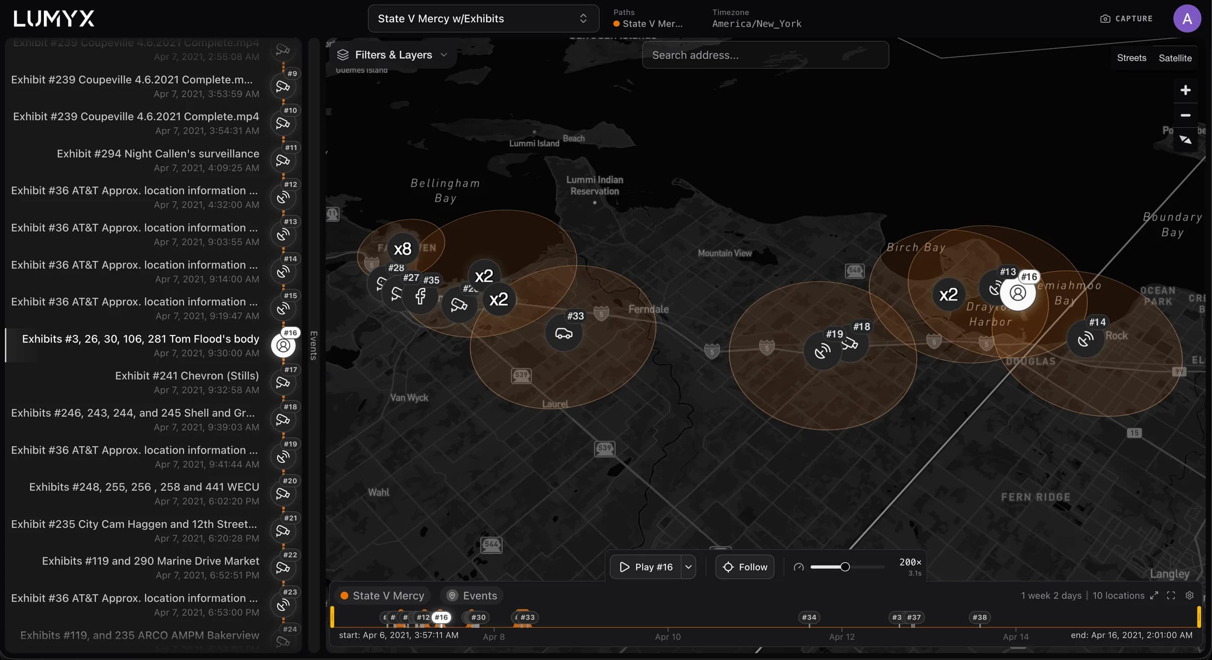The width and height of the screenshot is (1212, 660).
Task: Click the CAPTURE camera icon
Action: click(x=1105, y=19)
